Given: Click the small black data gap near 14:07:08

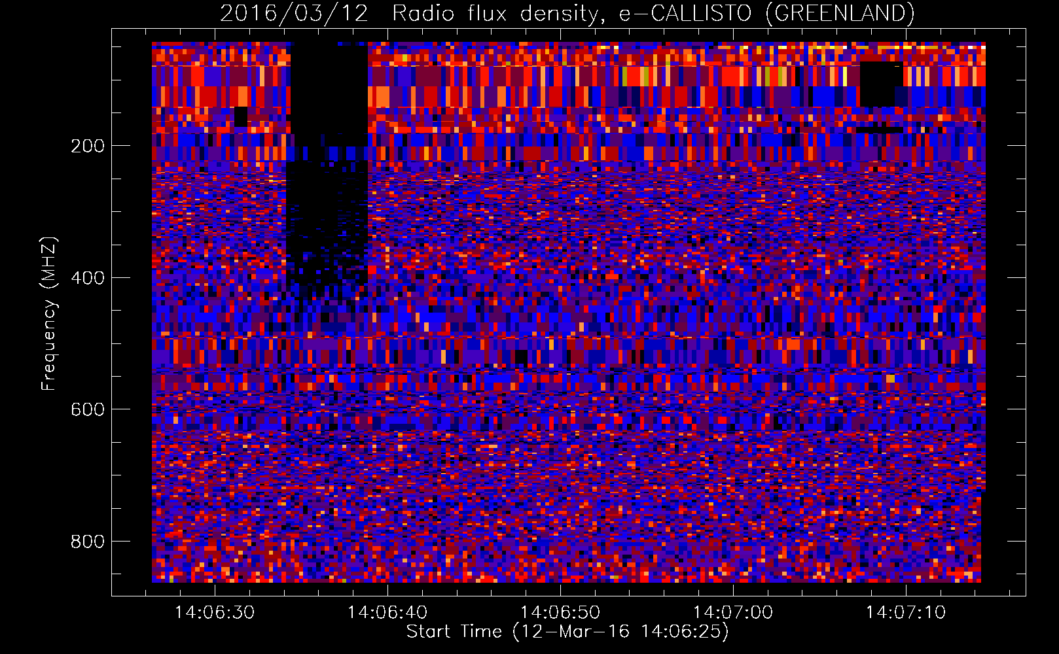Looking at the screenshot, I should pyautogui.click(x=881, y=84).
